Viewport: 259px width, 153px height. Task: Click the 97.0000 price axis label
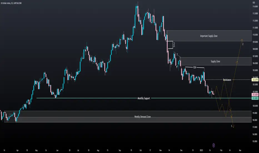(x=255, y=127)
